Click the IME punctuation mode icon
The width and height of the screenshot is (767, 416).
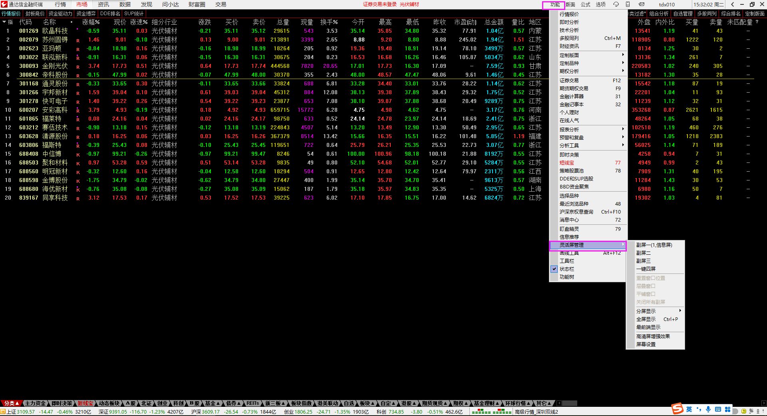point(699,409)
